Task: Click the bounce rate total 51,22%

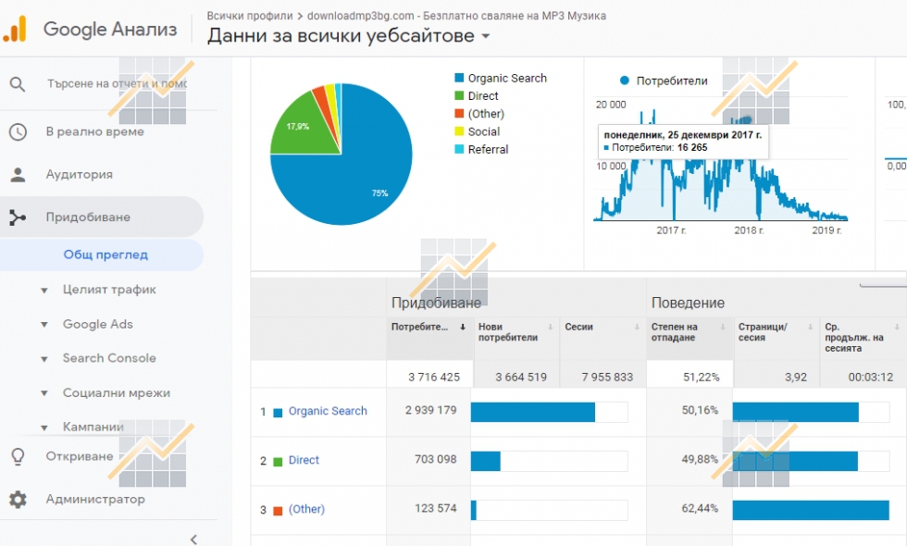Action: click(x=702, y=378)
